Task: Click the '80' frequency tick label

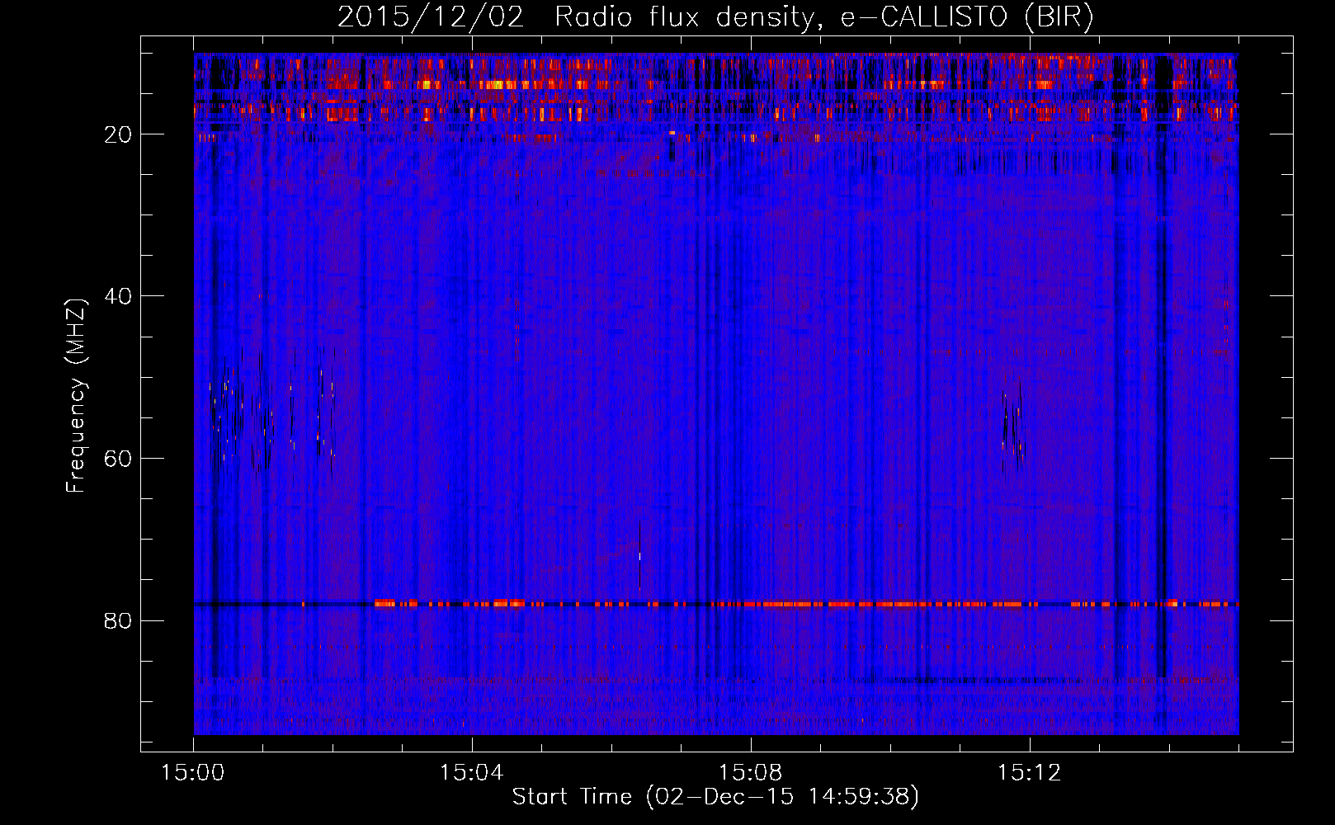Action: point(118,620)
